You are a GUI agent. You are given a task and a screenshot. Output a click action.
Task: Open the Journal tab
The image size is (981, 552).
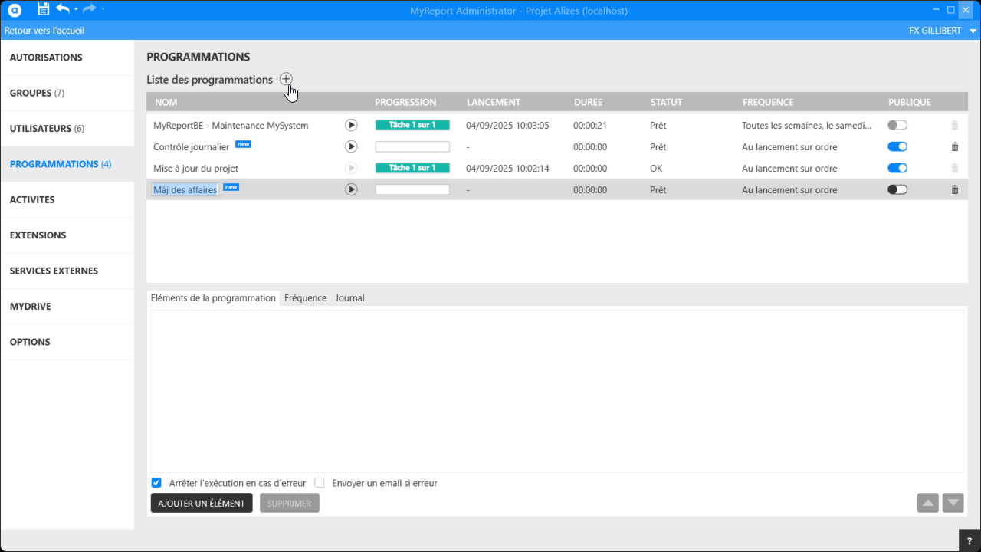[x=349, y=297]
